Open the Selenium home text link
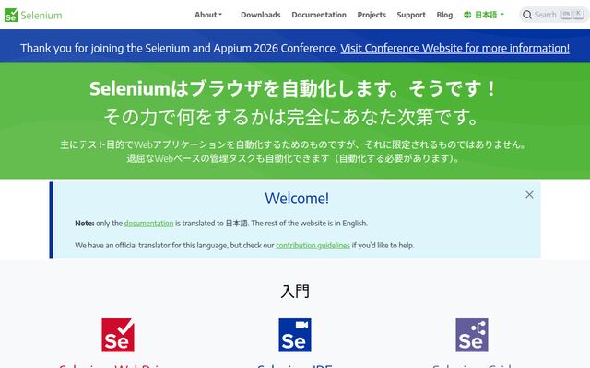 pos(41,16)
